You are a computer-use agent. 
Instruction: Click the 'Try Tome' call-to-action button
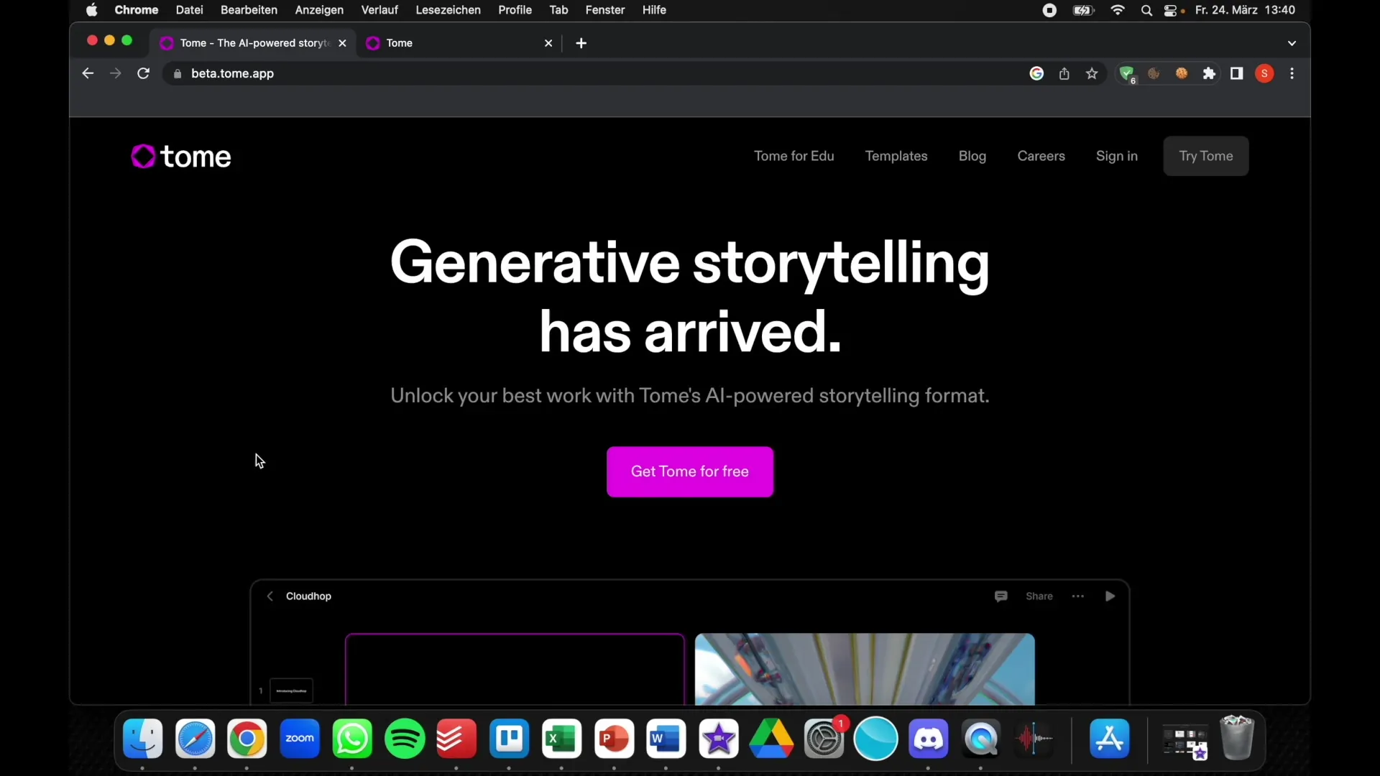1205,155
